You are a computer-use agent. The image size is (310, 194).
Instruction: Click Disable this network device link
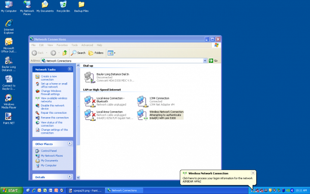(x=52, y=107)
